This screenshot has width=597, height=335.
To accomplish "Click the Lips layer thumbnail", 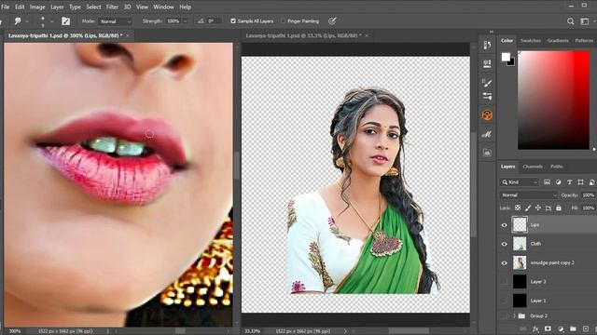I will click(x=520, y=224).
